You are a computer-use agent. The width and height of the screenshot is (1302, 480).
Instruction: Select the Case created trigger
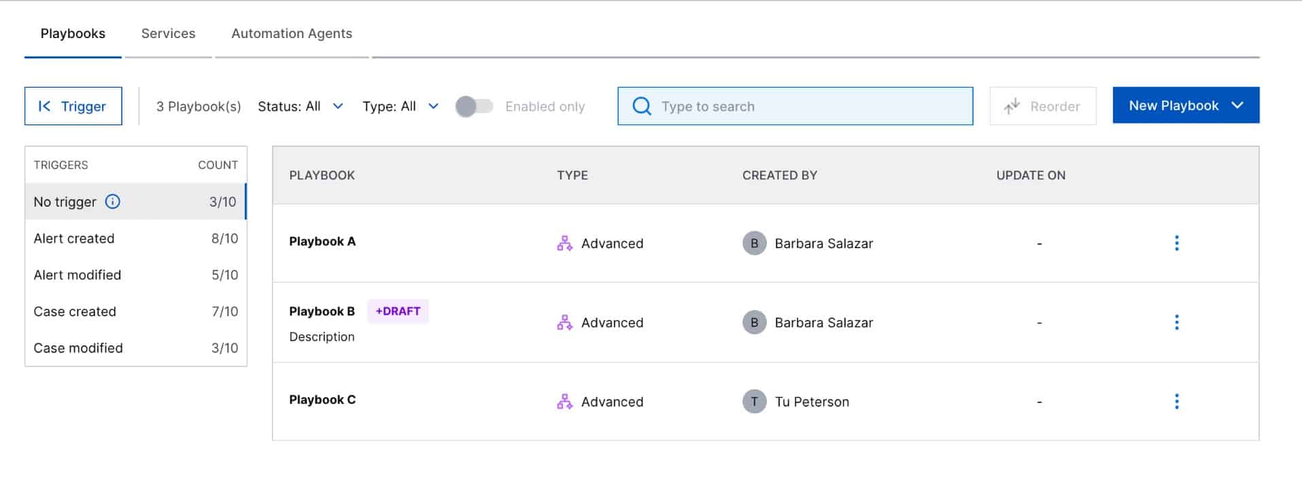(x=136, y=311)
